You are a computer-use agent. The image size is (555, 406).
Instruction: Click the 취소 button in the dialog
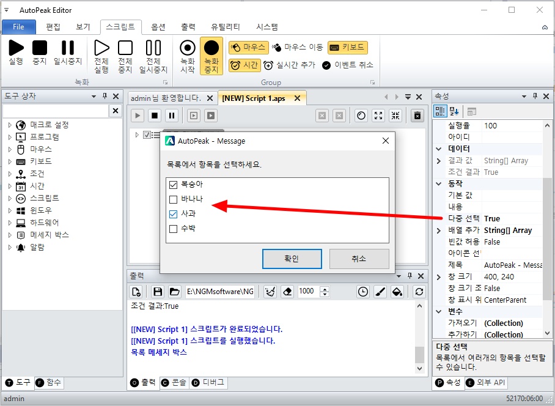[359, 259]
